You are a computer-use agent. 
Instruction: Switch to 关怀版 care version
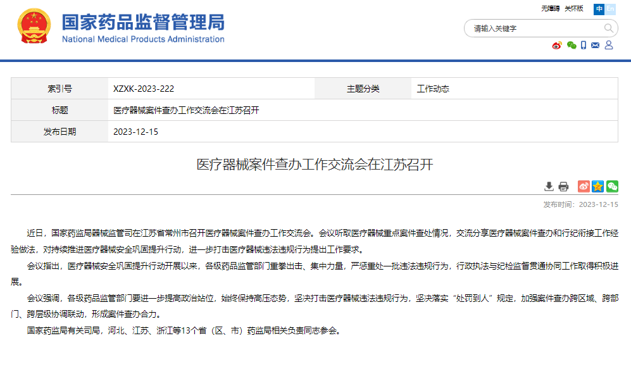coord(573,9)
